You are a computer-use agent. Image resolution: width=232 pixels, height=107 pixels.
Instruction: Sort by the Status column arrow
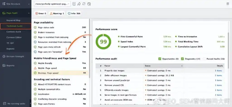pos(182,66)
